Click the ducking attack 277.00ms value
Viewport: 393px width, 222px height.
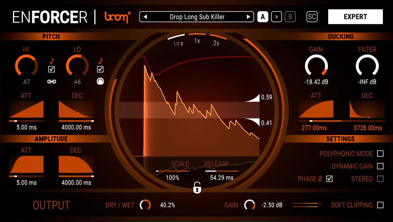[x=314, y=128]
